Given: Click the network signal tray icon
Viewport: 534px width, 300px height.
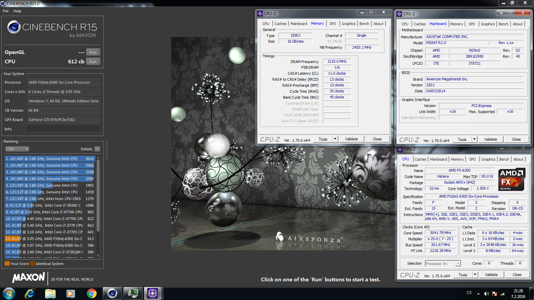Looking at the screenshot, I should click(x=502, y=294).
